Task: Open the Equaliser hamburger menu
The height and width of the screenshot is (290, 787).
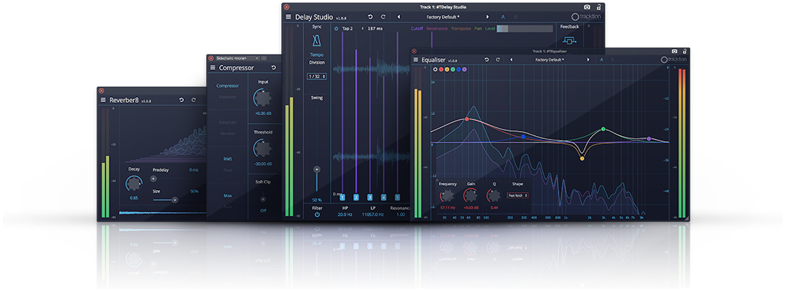Action: coord(415,60)
